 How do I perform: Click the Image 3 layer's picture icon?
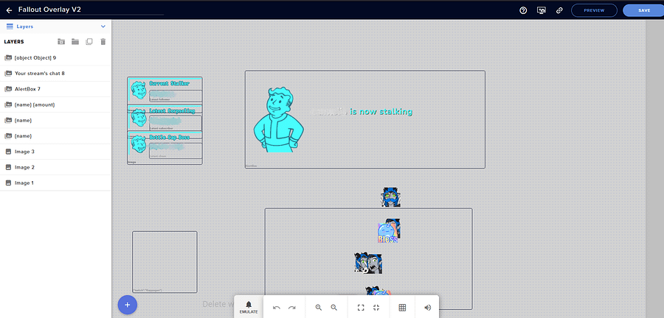tap(7, 152)
